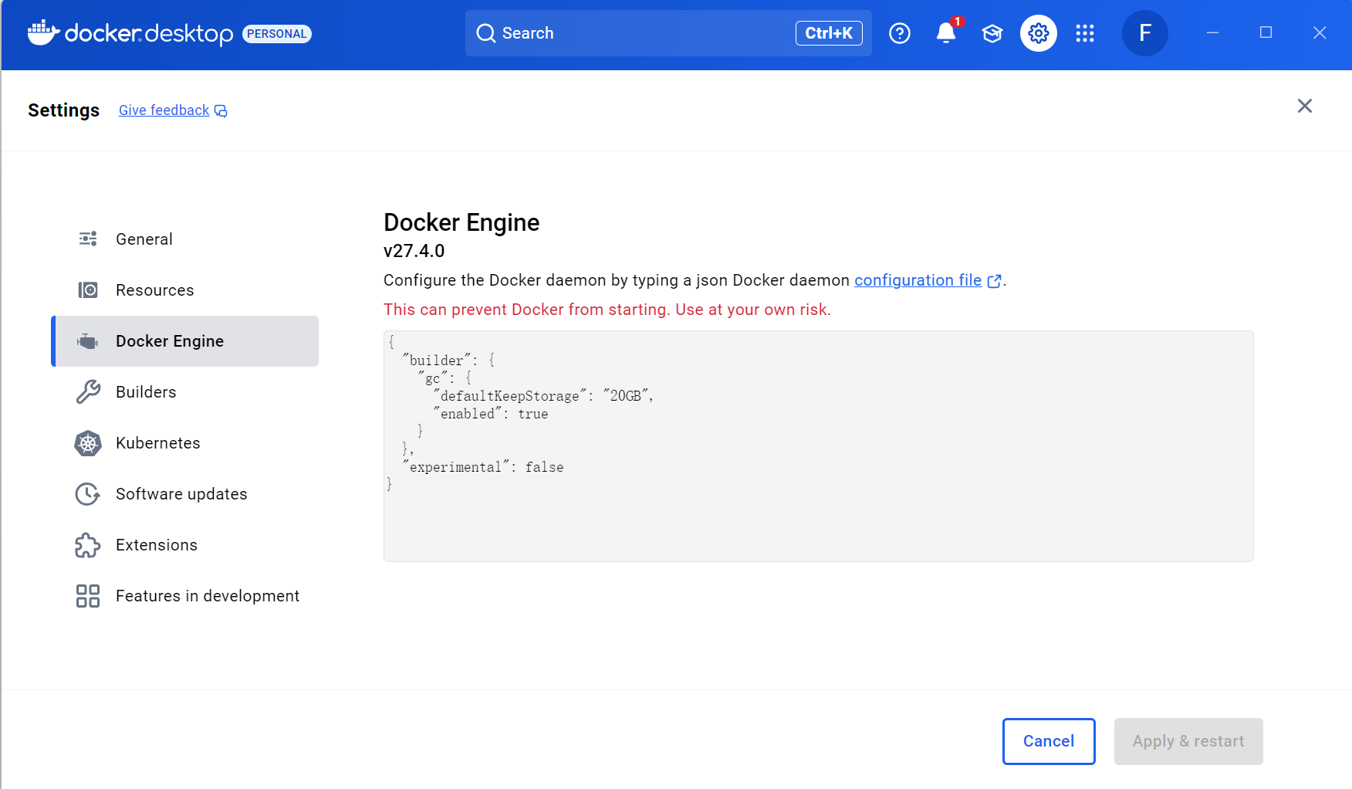Click the external link icon after configuration file
1352x789 pixels.
click(994, 281)
